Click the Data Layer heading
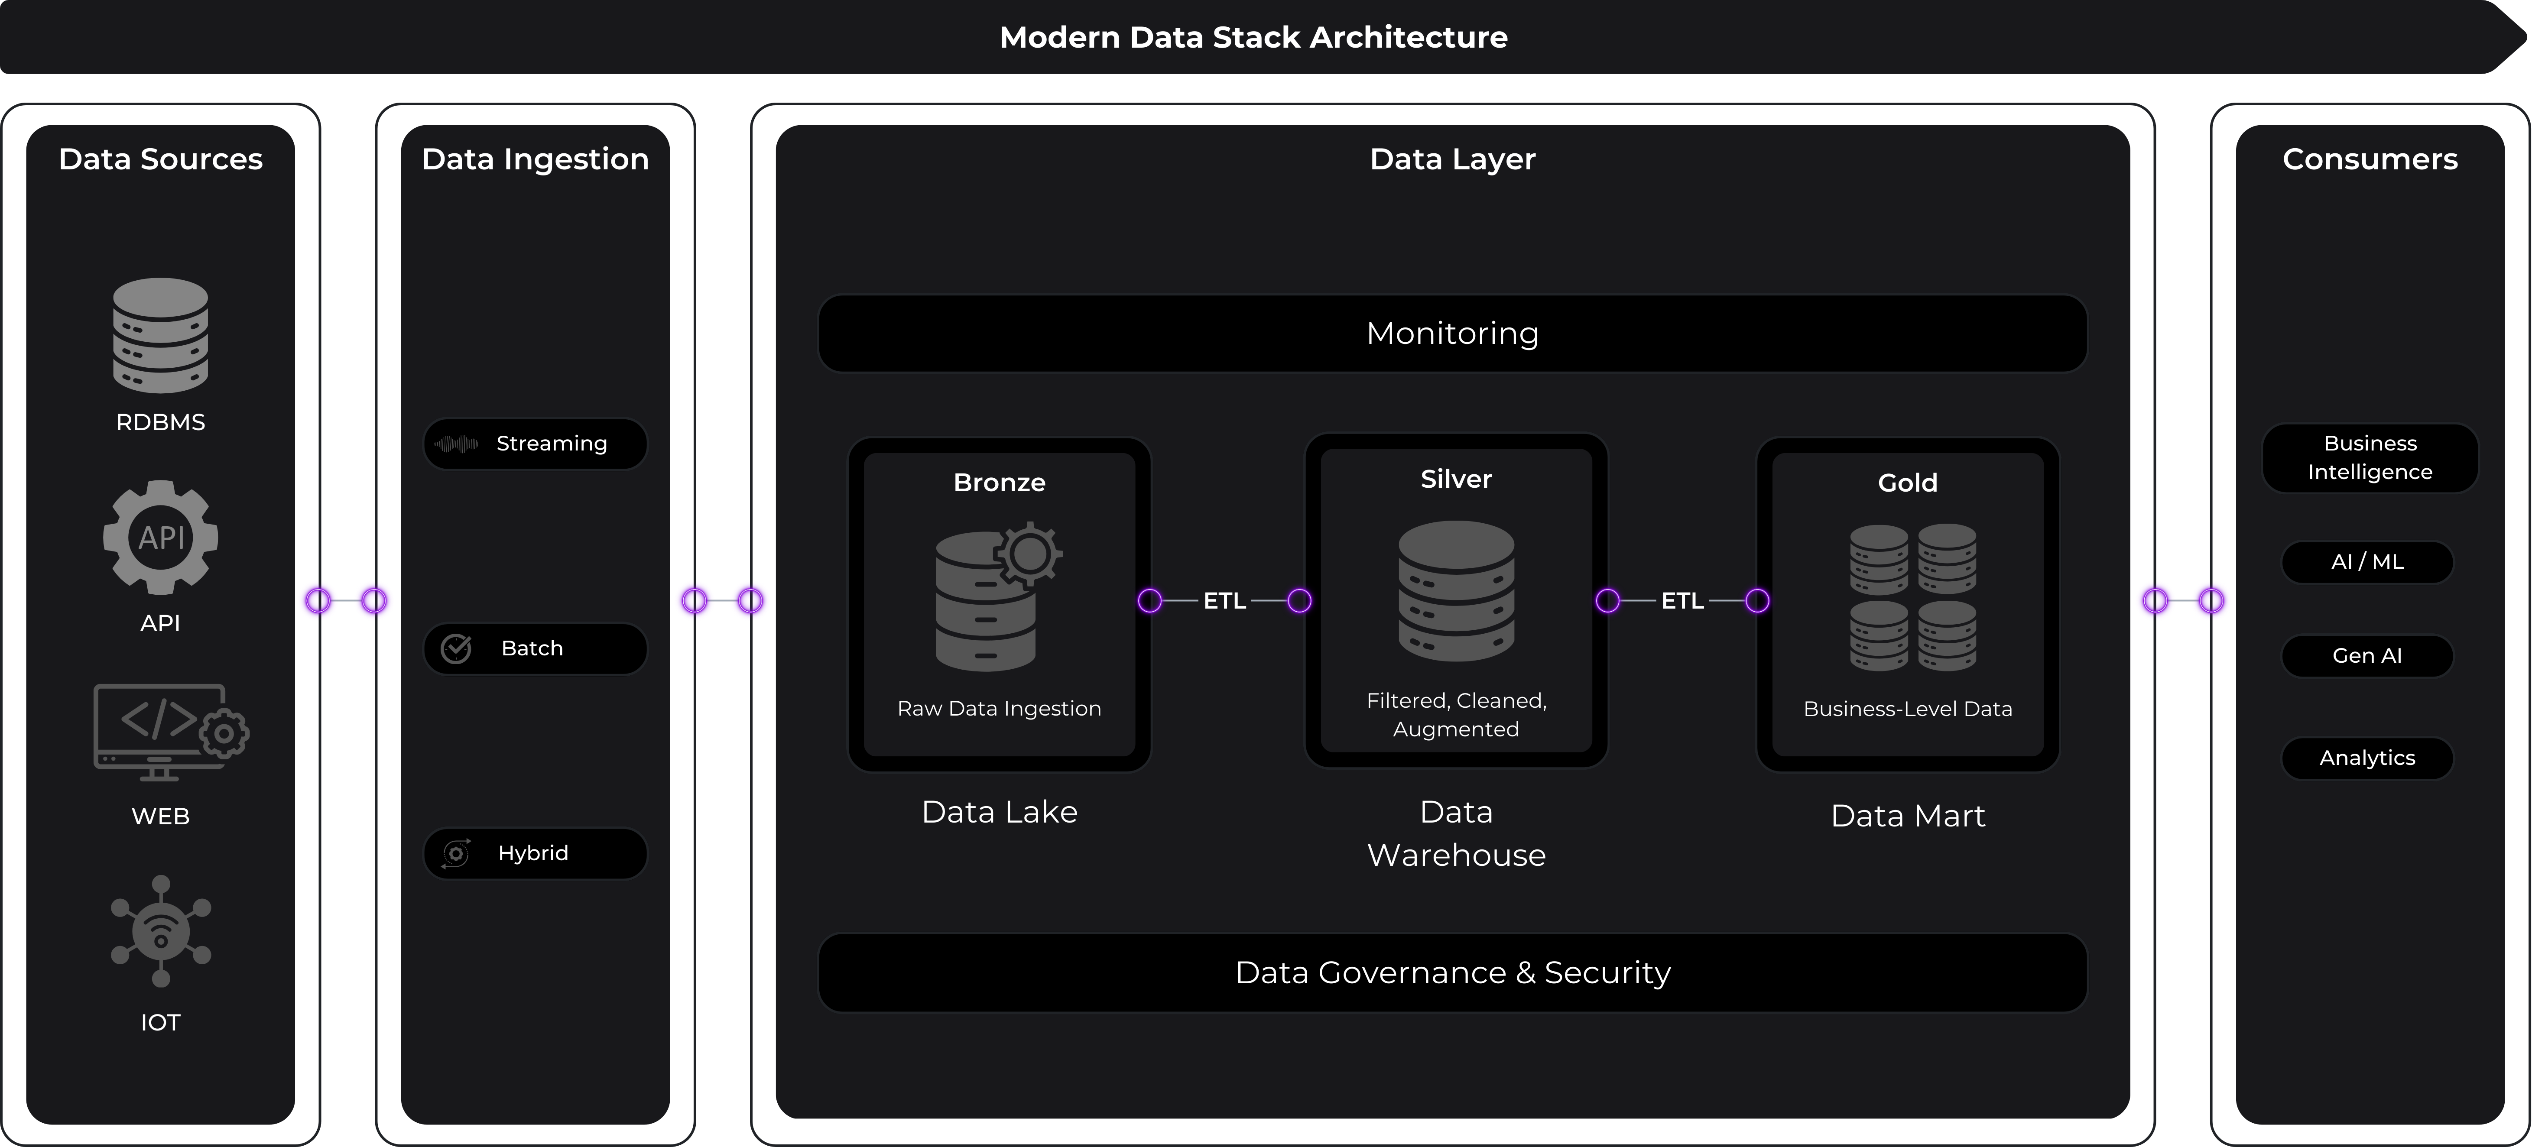The height and width of the screenshot is (1147, 2532). pyautogui.click(x=1453, y=159)
